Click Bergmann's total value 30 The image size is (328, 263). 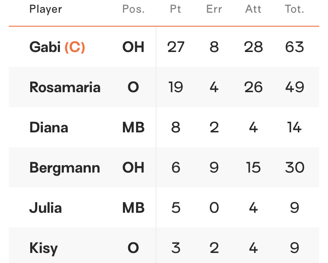[x=294, y=167]
